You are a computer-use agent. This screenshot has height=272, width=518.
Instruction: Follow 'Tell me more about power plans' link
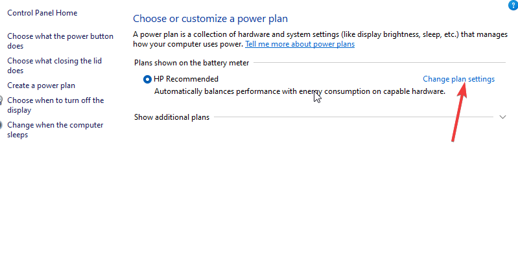tap(300, 44)
